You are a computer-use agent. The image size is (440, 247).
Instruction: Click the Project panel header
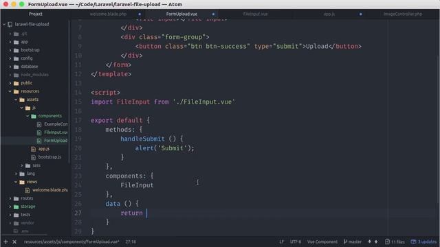point(36,14)
